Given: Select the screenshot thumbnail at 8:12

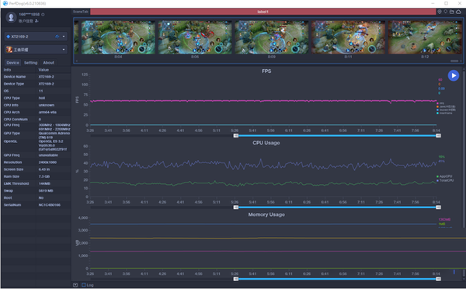Looking at the screenshot, I should (x=425, y=37).
